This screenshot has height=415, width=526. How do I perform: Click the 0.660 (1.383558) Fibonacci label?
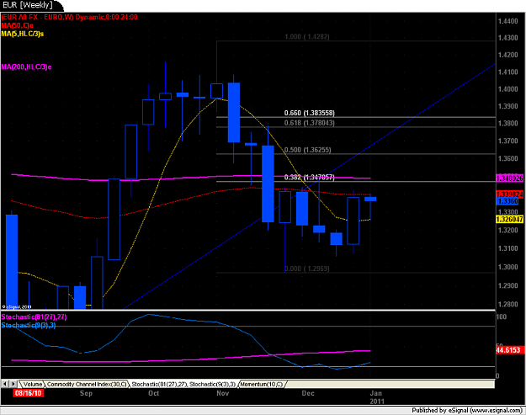click(310, 113)
